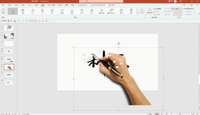The width and height of the screenshot is (200, 115).
Task: Open the user account avatar
Action: (x=175, y=1)
